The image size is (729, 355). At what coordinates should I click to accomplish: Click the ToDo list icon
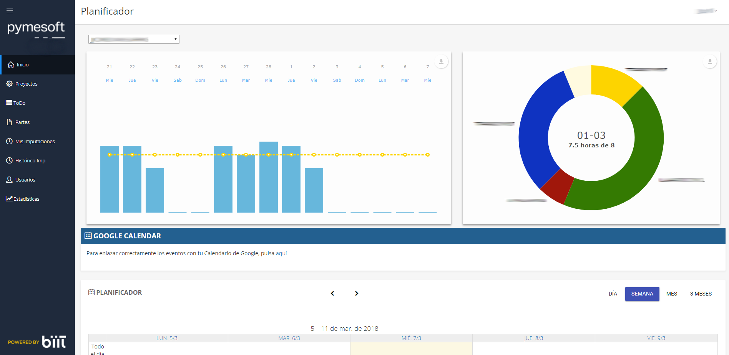9,102
